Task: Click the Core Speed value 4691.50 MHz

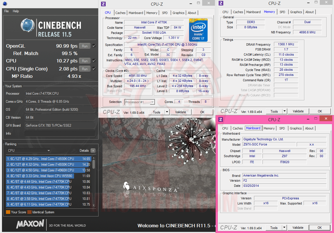Action: click(x=138, y=76)
